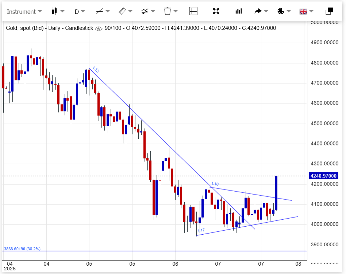Toggle the eye visibility icon by chart title
346x274 pixels.
point(99,29)
